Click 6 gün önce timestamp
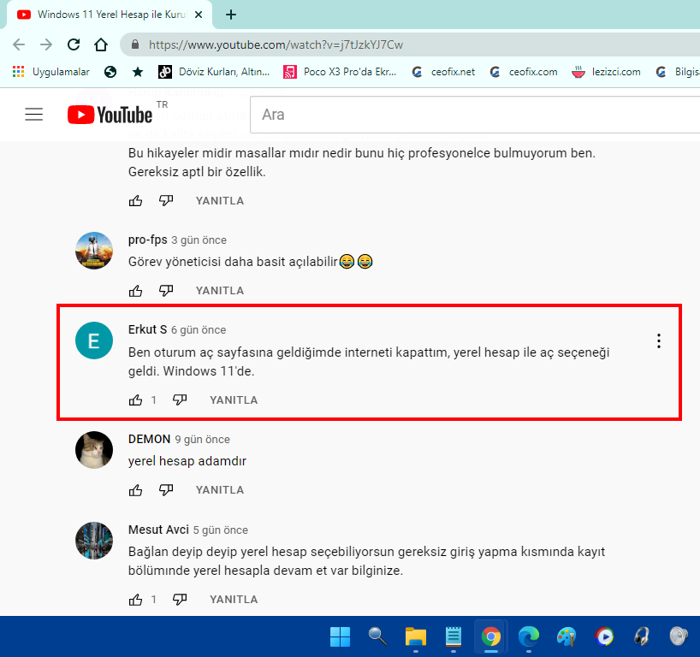The width and height of the screenshot is (700, 657). tap(199, 330)
